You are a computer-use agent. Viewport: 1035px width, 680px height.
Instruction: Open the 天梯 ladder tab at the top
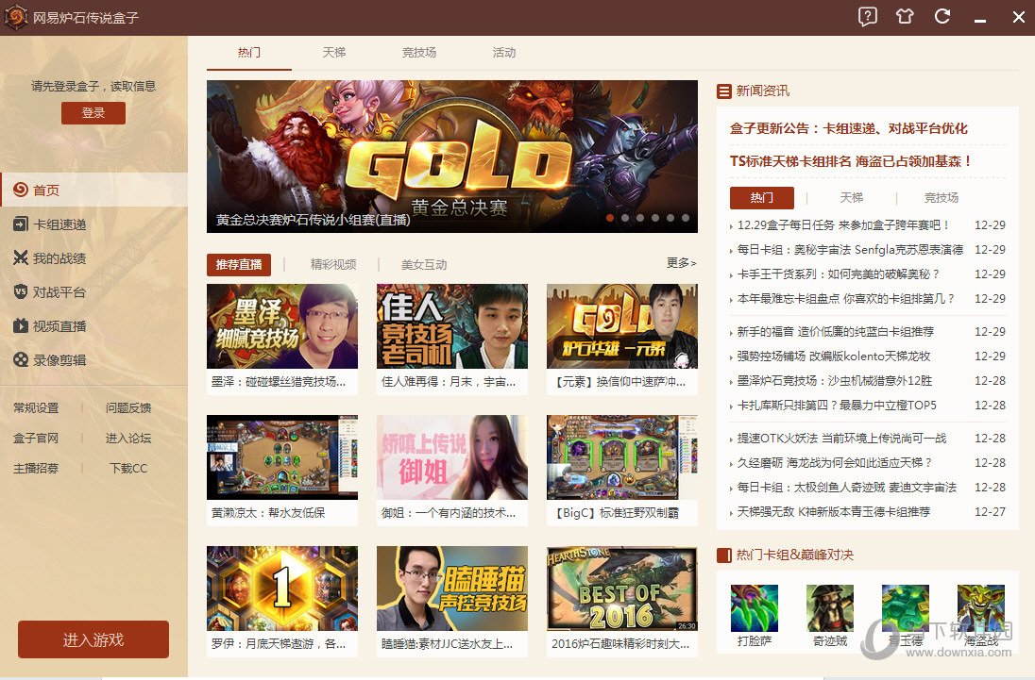333,53
